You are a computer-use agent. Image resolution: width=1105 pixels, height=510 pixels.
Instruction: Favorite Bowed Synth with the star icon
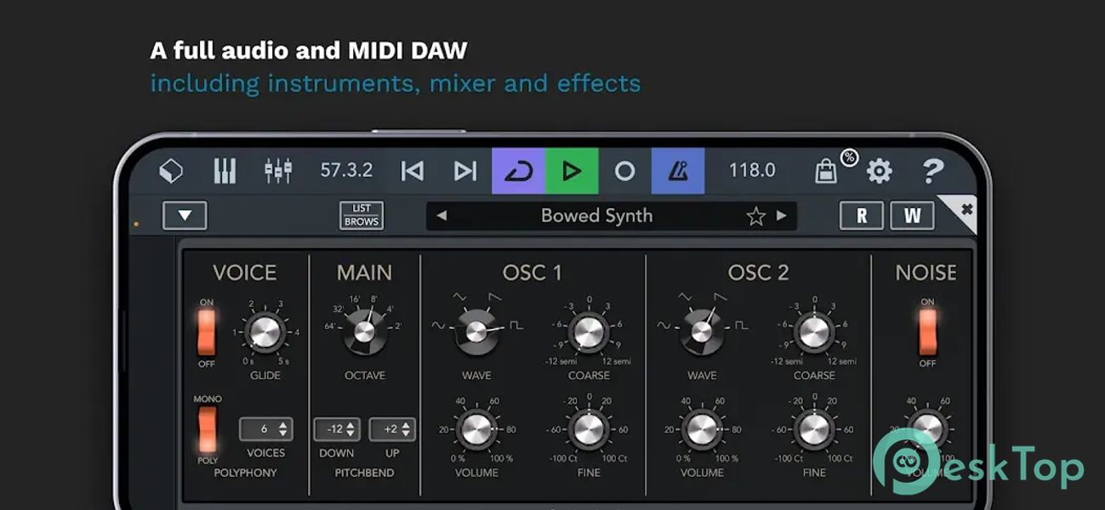click(755, 216)
